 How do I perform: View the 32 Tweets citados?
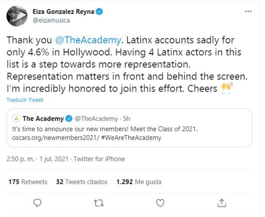point(81,182)
